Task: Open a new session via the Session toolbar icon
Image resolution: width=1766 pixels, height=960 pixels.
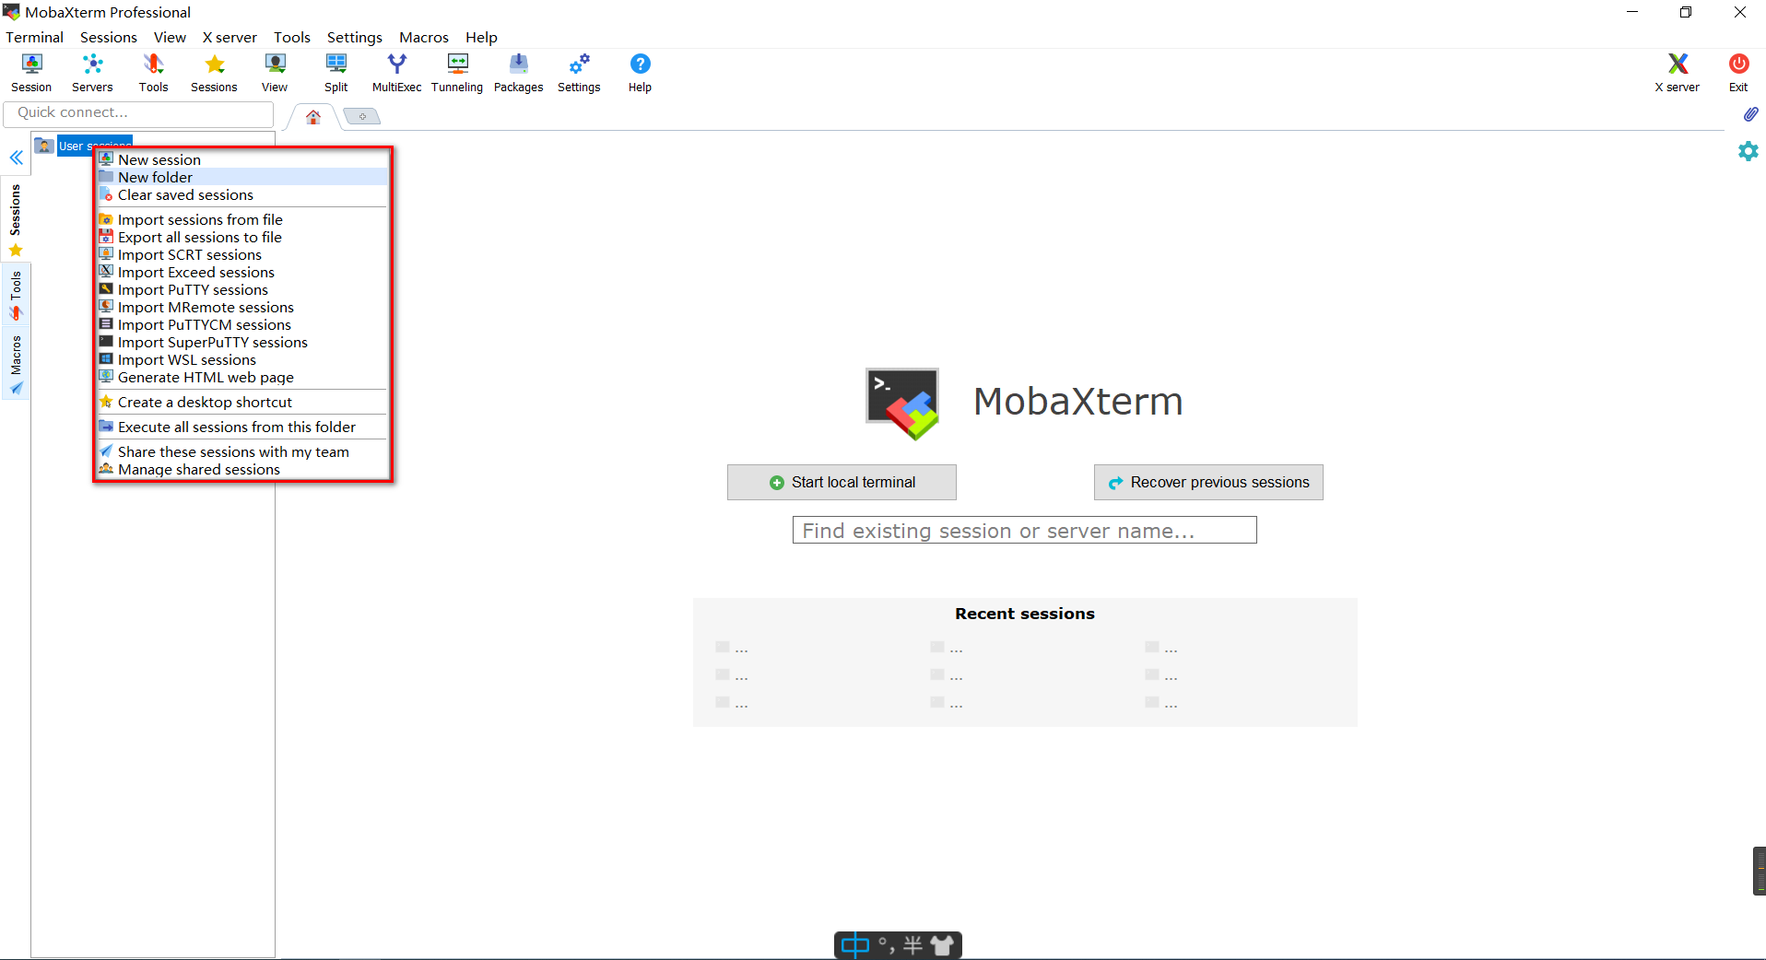Action: pos(30,72)
